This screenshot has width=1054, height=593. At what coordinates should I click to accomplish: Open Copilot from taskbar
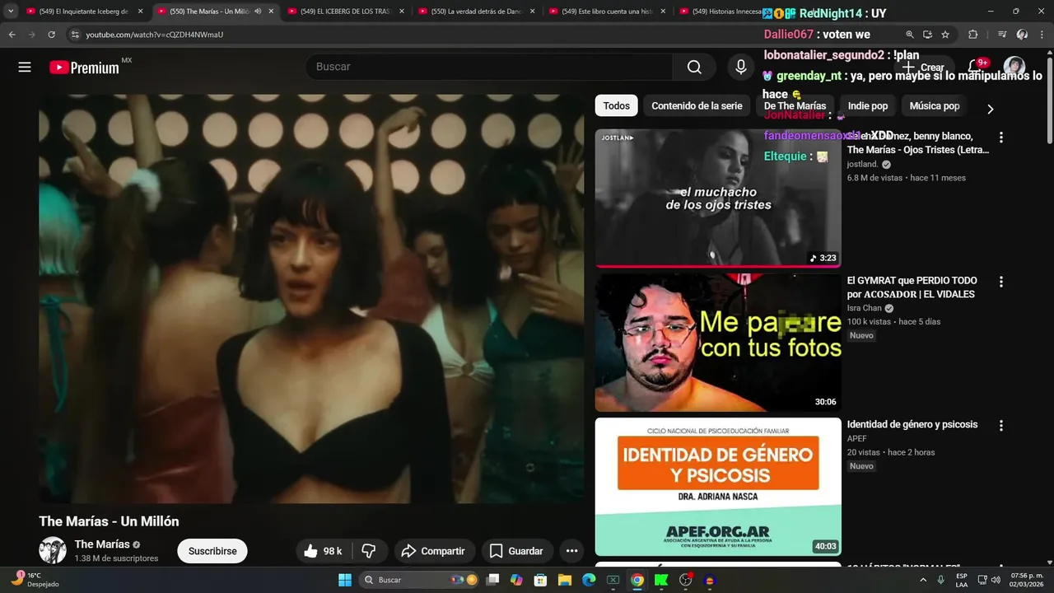coord(516,580)
